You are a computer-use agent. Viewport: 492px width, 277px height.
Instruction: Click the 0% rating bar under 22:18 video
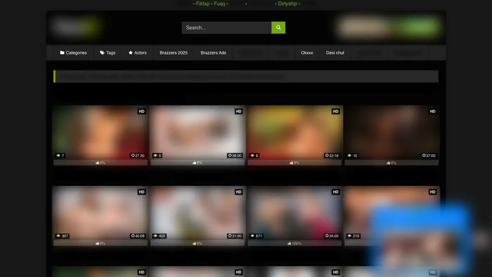point(294,163)
